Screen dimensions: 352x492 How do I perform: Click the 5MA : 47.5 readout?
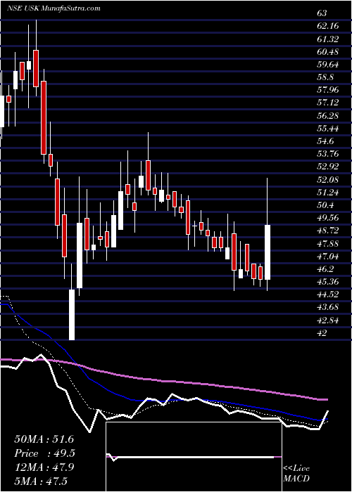(x=41, y=481)
